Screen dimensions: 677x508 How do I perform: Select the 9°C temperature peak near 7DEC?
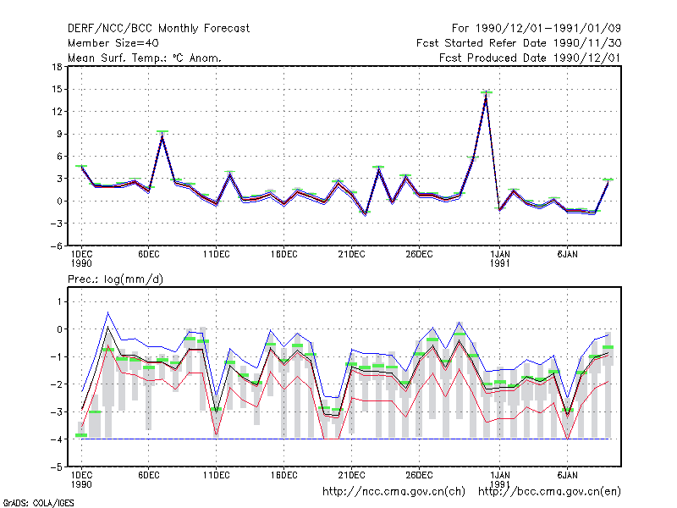[162, 132]
